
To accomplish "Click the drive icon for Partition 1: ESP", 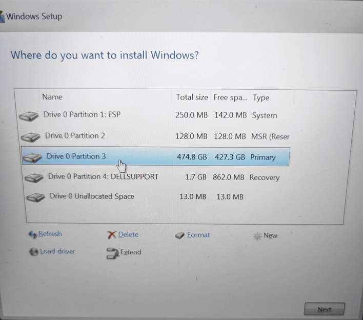I will [x=29, y=116].
